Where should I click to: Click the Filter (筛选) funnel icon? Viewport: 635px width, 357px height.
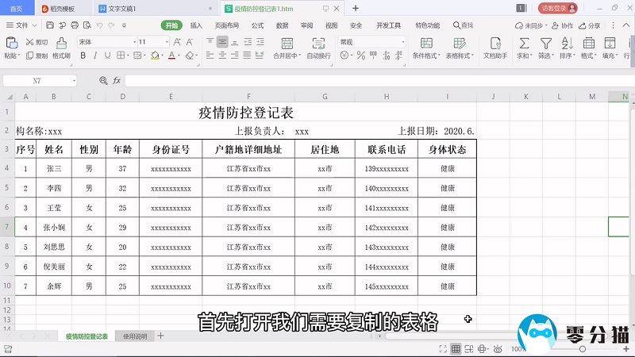coord(545,43)
